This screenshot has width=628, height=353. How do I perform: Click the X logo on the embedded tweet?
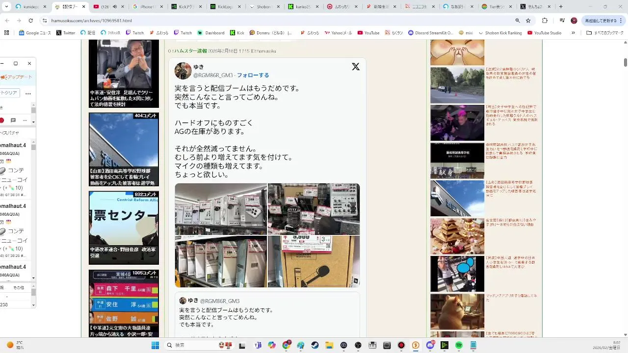pos(356,67)
